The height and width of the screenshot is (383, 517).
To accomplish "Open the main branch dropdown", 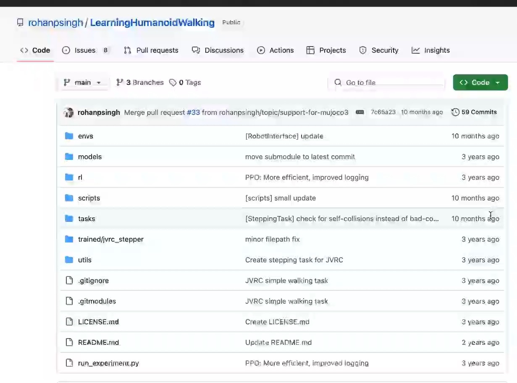I will point(82,83).
